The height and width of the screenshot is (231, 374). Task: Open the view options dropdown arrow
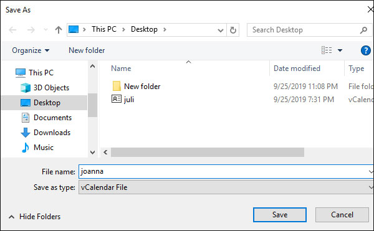340,50
